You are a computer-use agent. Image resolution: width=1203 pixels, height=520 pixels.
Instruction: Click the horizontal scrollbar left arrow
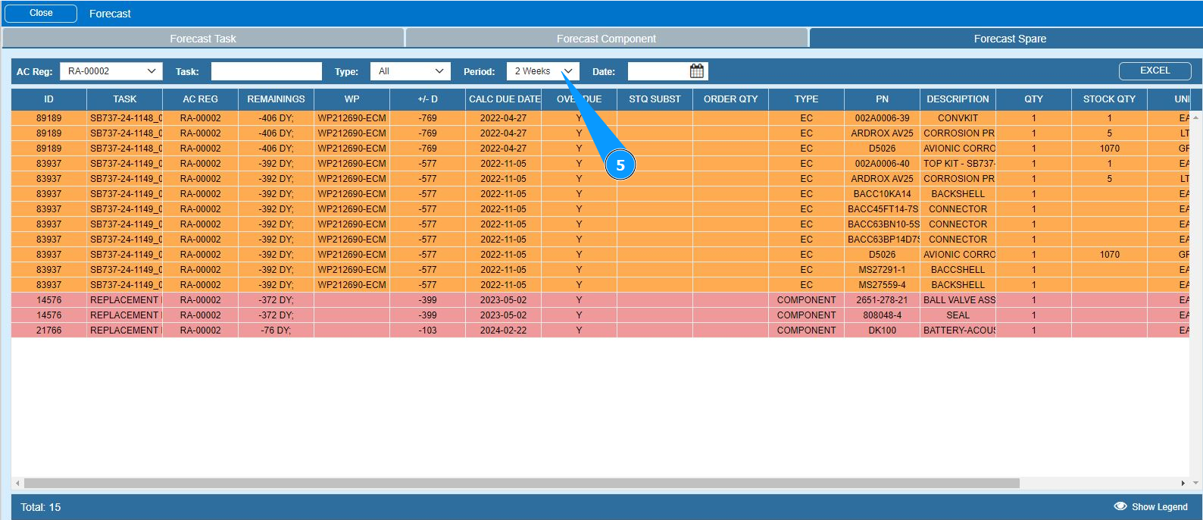tap(17, 483)
